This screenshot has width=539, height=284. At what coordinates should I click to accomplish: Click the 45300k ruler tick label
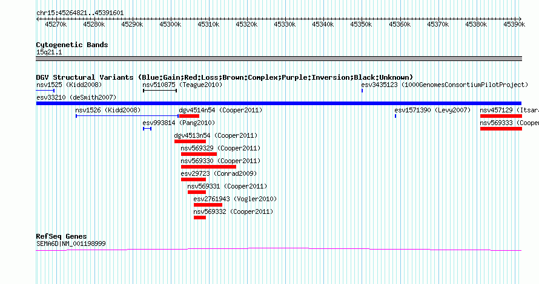[170, 24]
